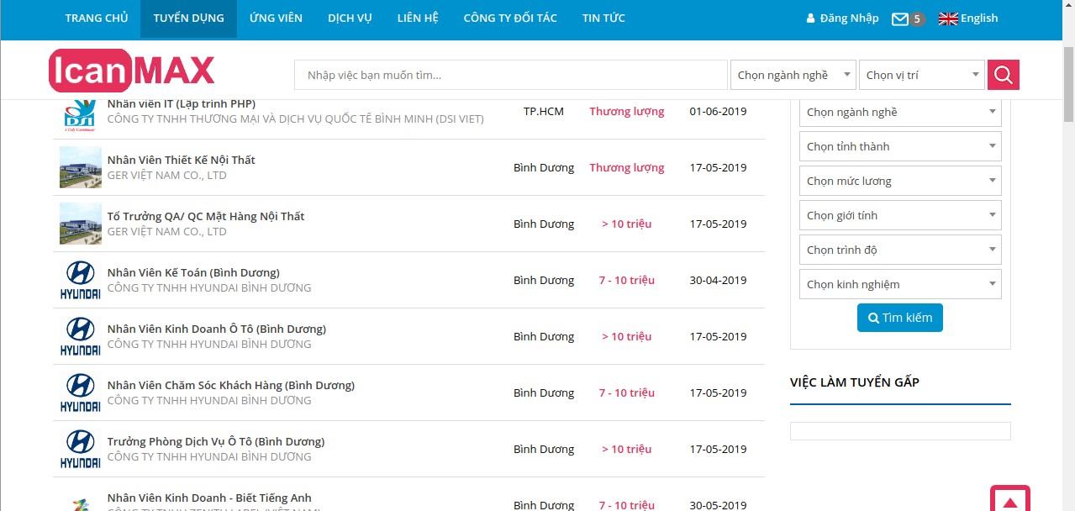1075x511 pixels.
Task: Click Hyundai logo beside Nhân Viên Kinh Doanh Ô Tô
Action: click(81, 336)
